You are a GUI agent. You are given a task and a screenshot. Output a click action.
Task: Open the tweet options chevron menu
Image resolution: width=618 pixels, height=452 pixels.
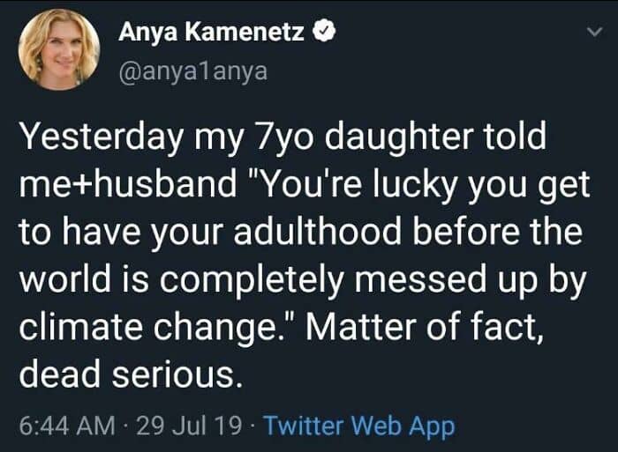594,32
